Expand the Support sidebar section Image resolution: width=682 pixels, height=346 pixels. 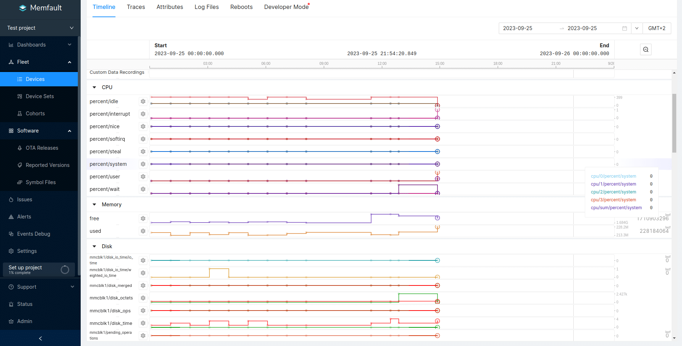(40, 287)
